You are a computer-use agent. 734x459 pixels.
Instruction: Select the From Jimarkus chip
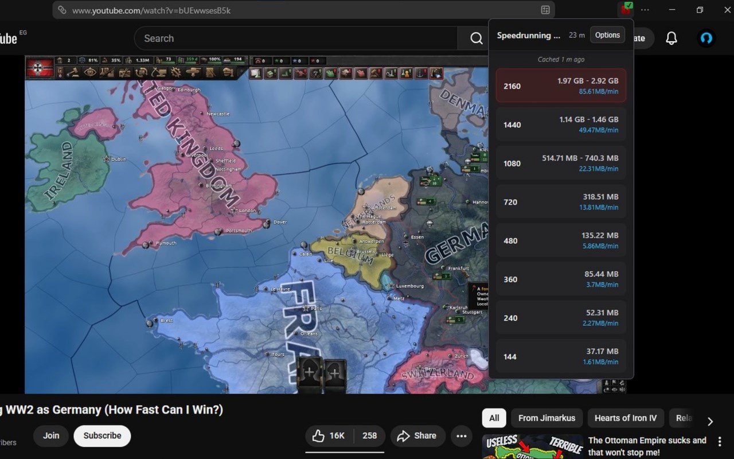click(x=546, y=418)
